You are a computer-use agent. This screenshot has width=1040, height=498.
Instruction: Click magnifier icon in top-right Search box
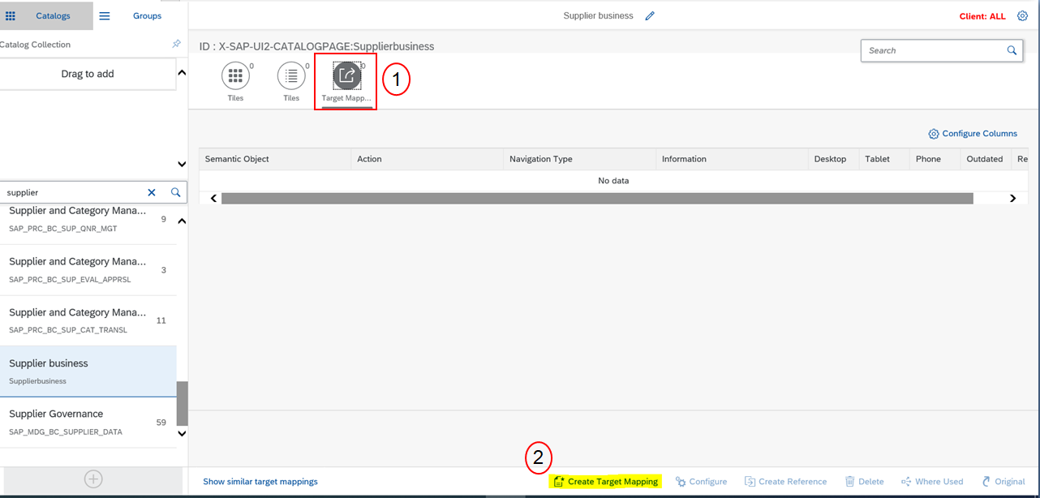pyautogui.click(x=1012, y=50)
